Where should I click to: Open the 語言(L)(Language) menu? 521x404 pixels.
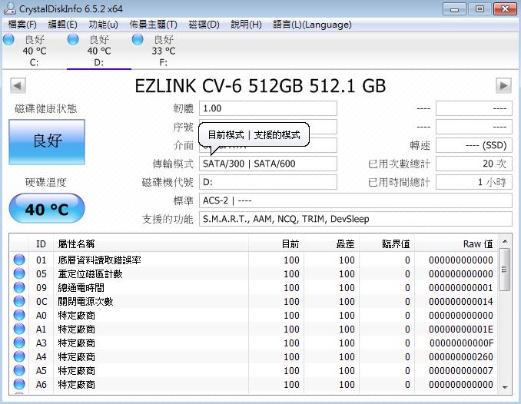tap(312, 25)
